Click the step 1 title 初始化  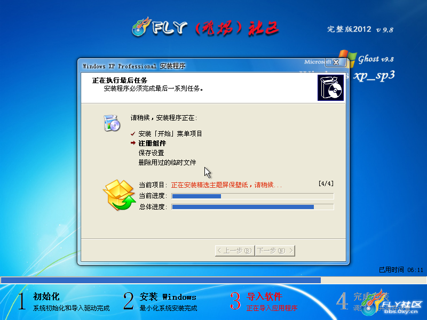46,297
